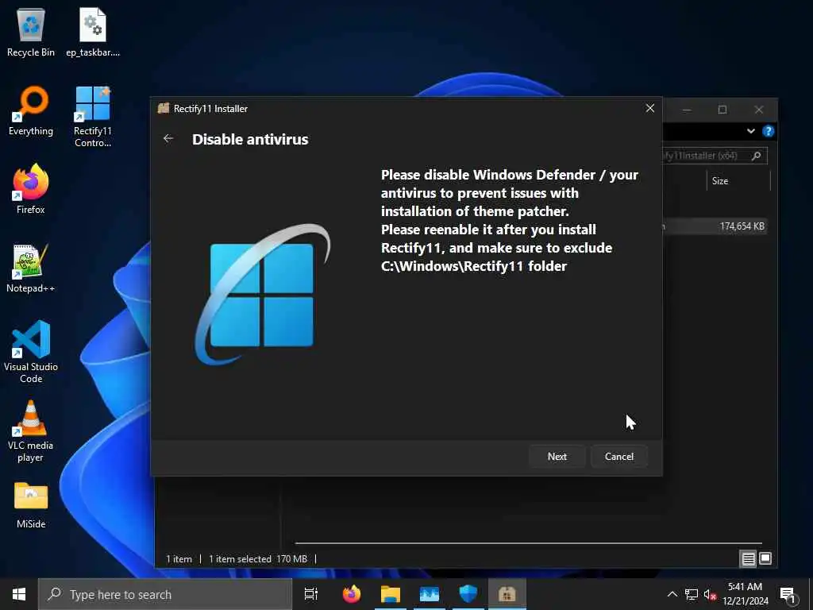Screen dimensions: 813x610
Task: Open File Explorer from the taskbar
Action: coord(391,594)
